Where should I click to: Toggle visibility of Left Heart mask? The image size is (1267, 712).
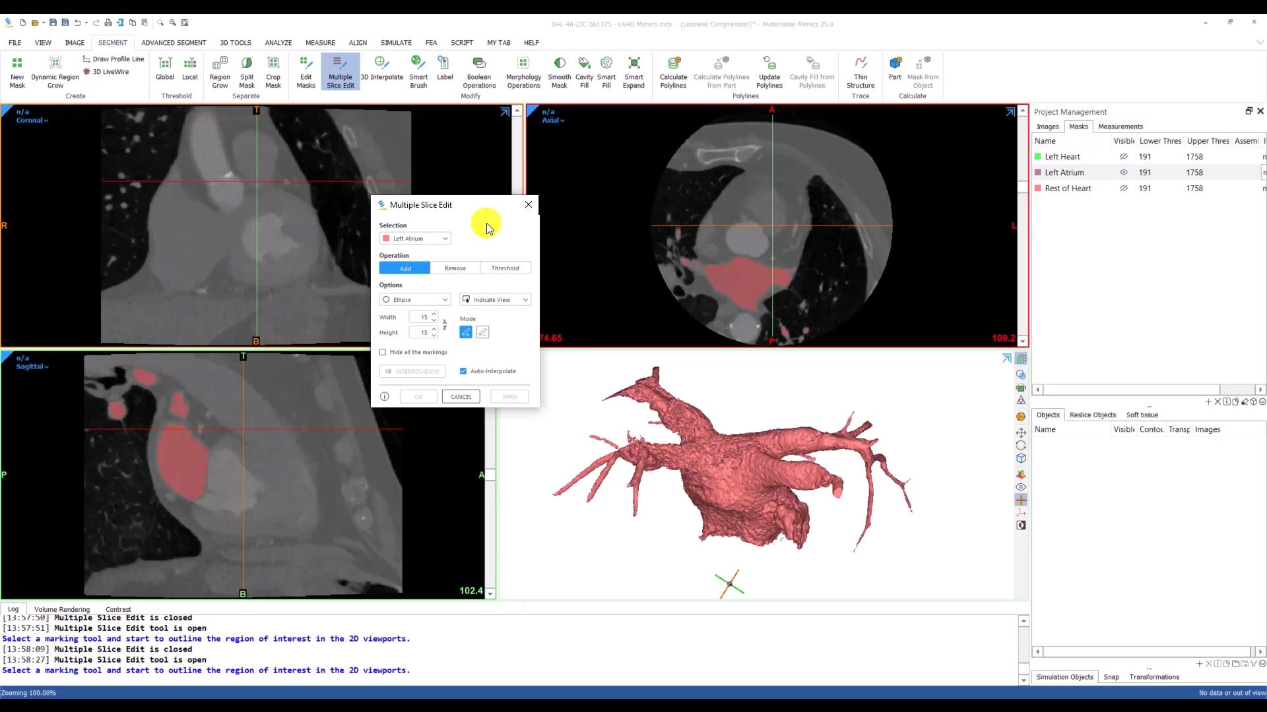[x=1123, y=157]
